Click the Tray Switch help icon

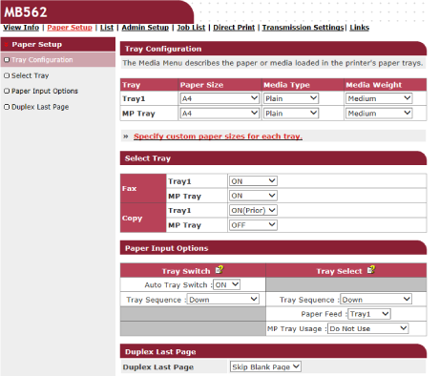(x=219, y=270)
